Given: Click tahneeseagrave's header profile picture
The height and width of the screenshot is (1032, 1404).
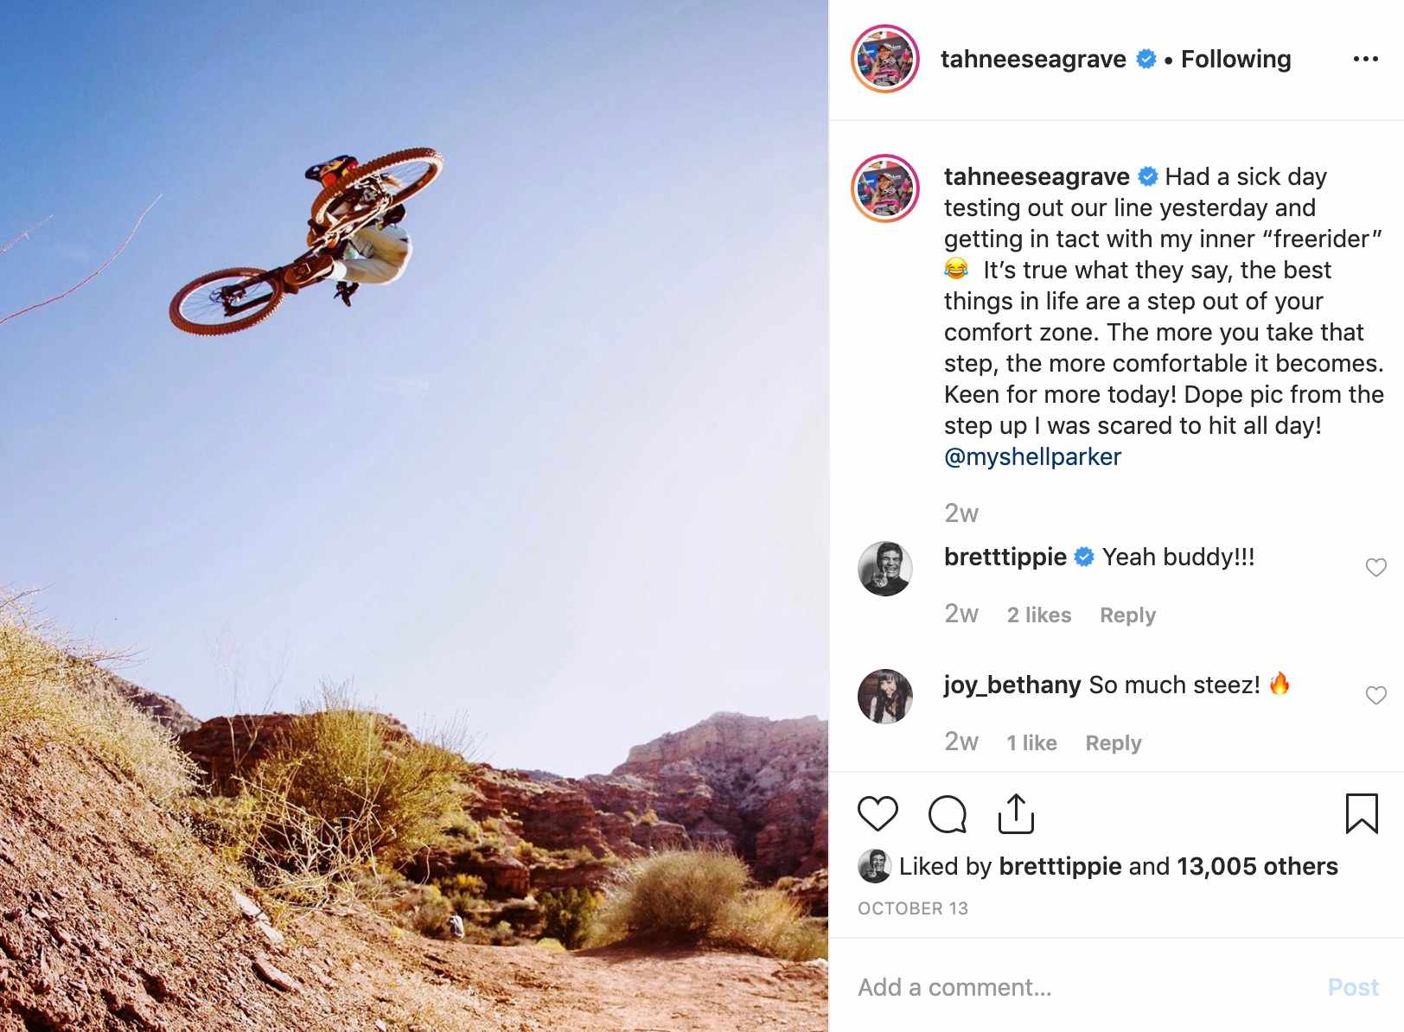Looking at the screenshot, I should [x=884, y=59].
